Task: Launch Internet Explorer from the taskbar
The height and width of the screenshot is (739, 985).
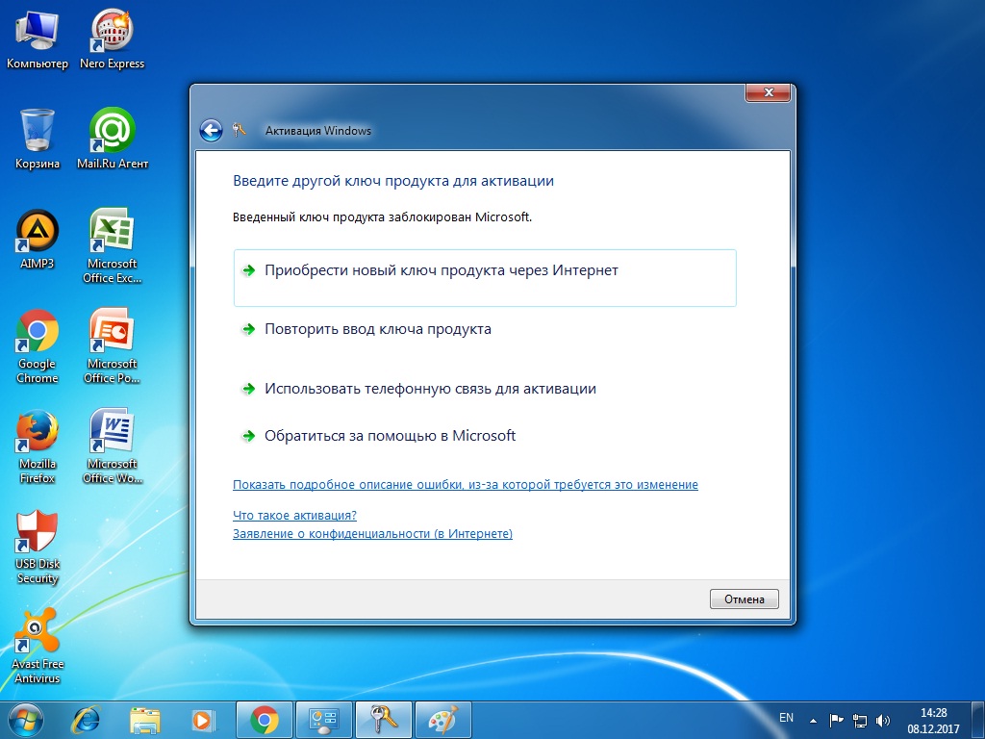Action: [x=86, y=720]
